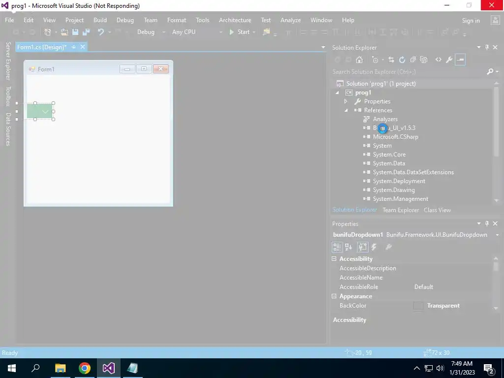Image resolution: width=504 pixels, height=378 pixels.
Task: Click the Undo arrow icon
Action: click(101, 32)
